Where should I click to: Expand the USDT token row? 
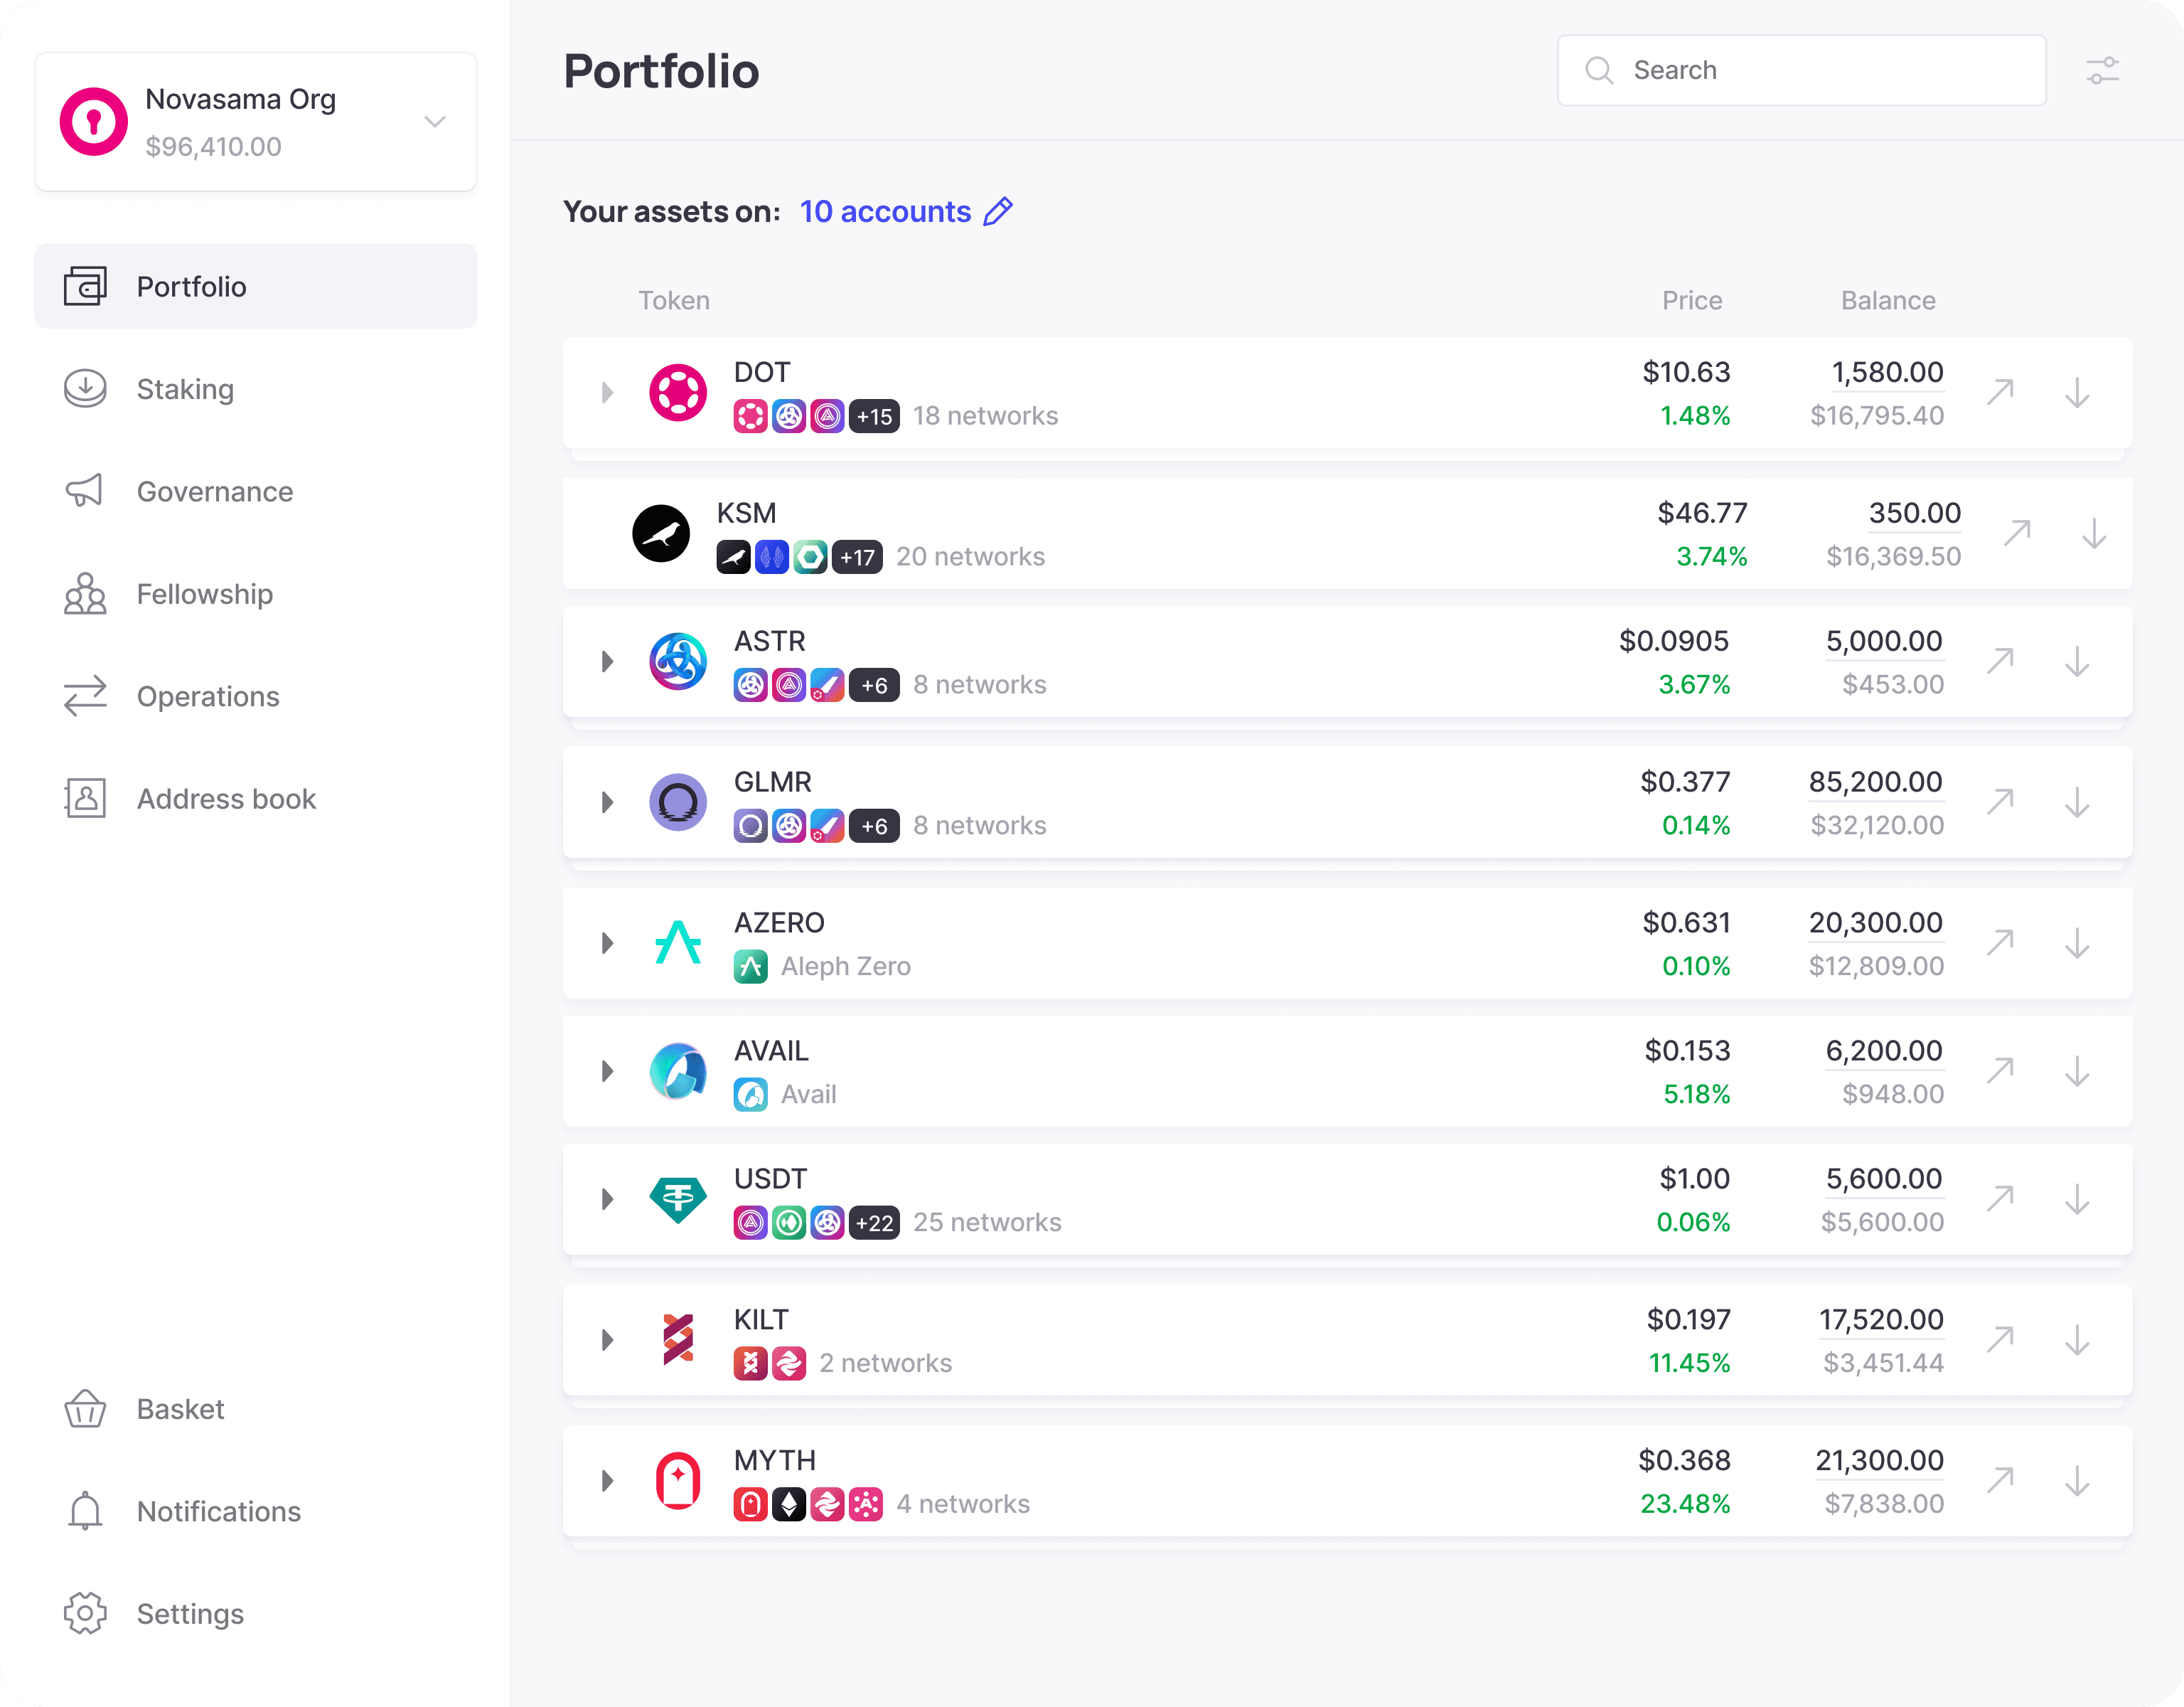click(607, 1198)
